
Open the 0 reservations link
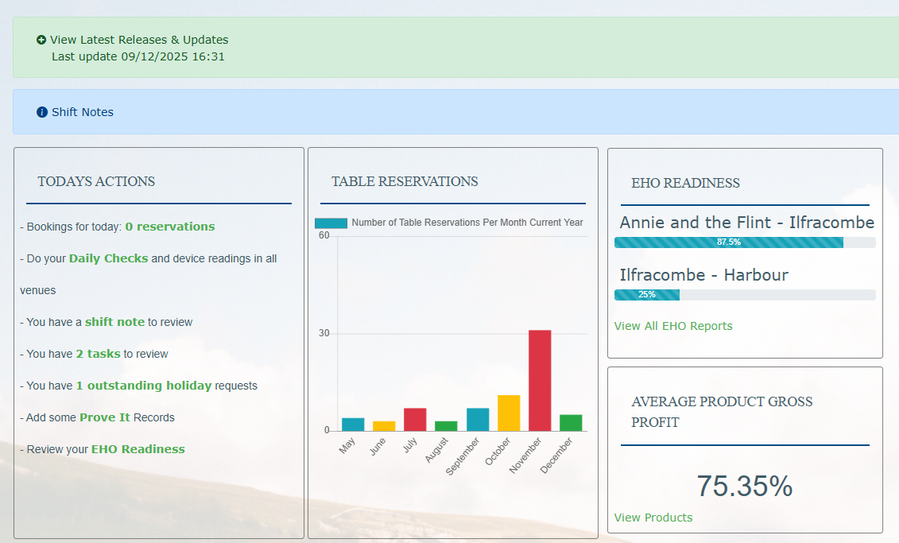tap(169, 227)
